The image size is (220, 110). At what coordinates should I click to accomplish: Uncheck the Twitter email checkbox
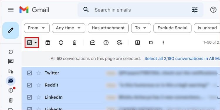coord(29,73)
